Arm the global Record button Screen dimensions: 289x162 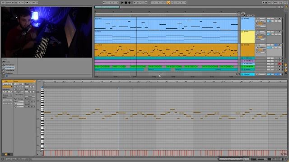coord(130,3)
